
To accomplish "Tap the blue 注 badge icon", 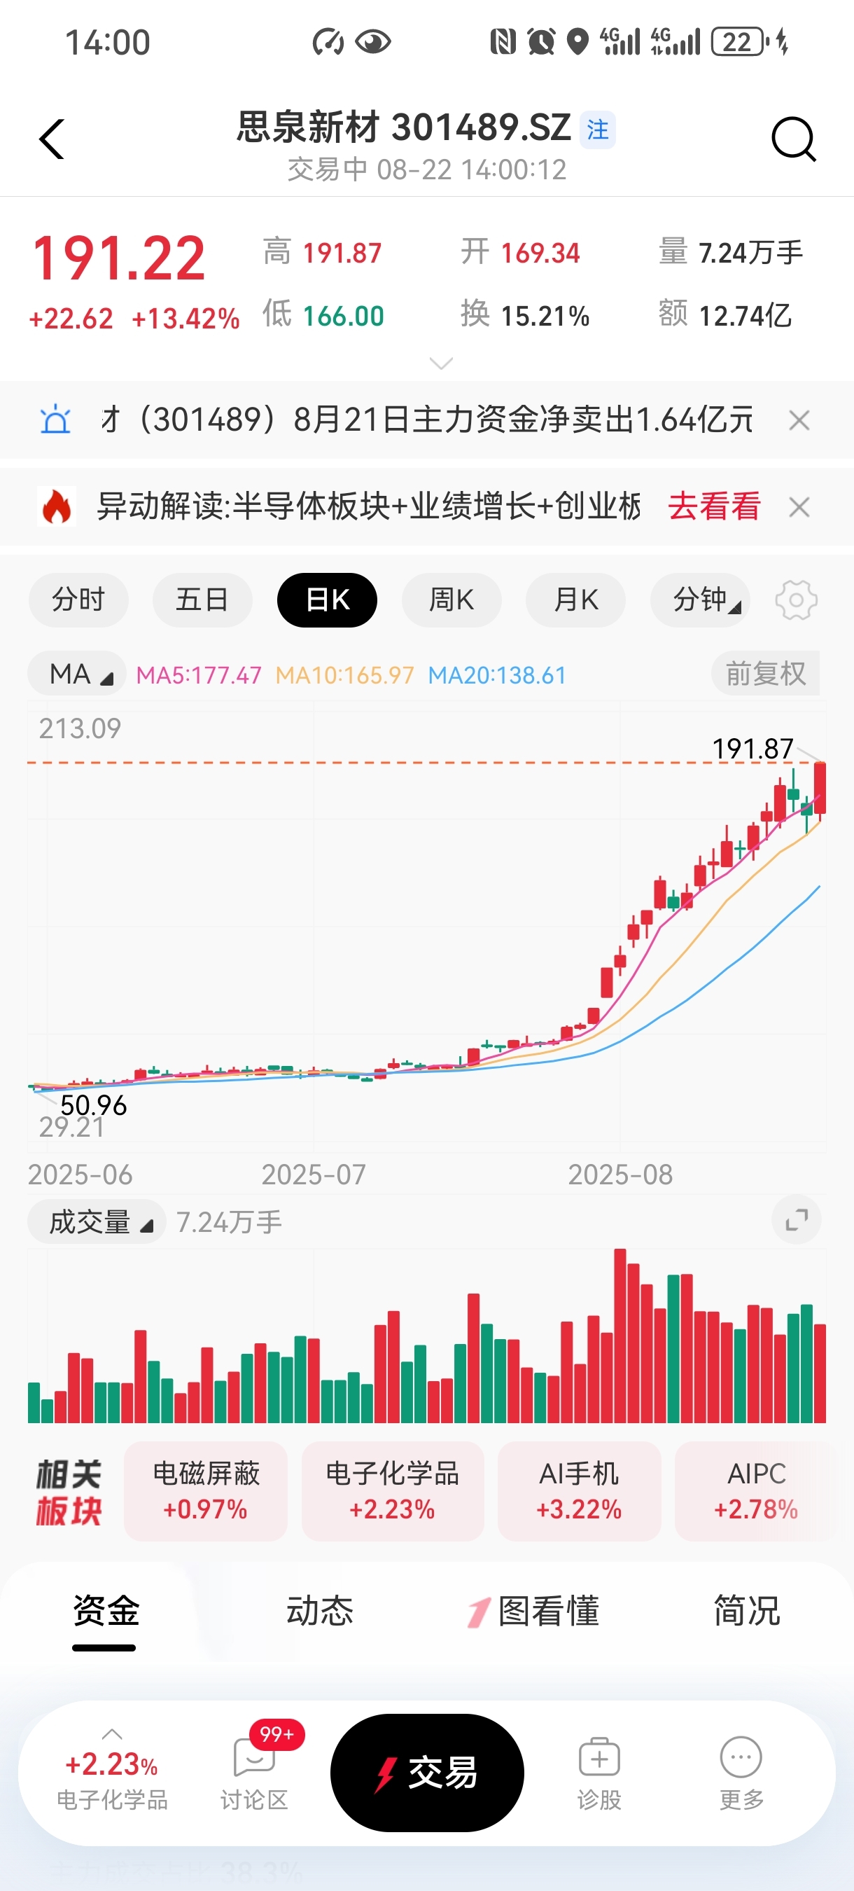I will [597, 130].
